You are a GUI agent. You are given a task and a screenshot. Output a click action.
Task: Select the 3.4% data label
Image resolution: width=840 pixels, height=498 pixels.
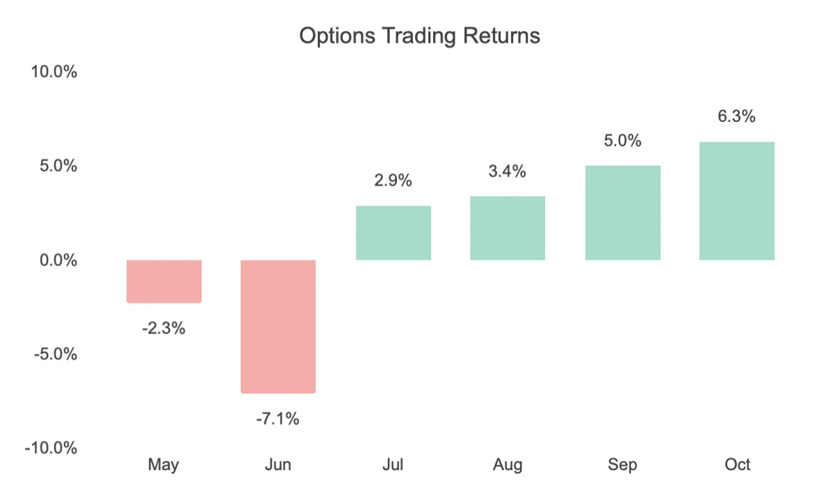(x=507, y=171)
